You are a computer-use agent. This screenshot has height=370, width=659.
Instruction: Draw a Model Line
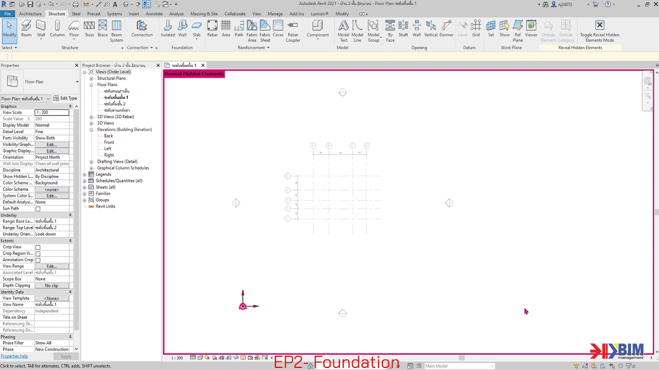click(357, 31)
